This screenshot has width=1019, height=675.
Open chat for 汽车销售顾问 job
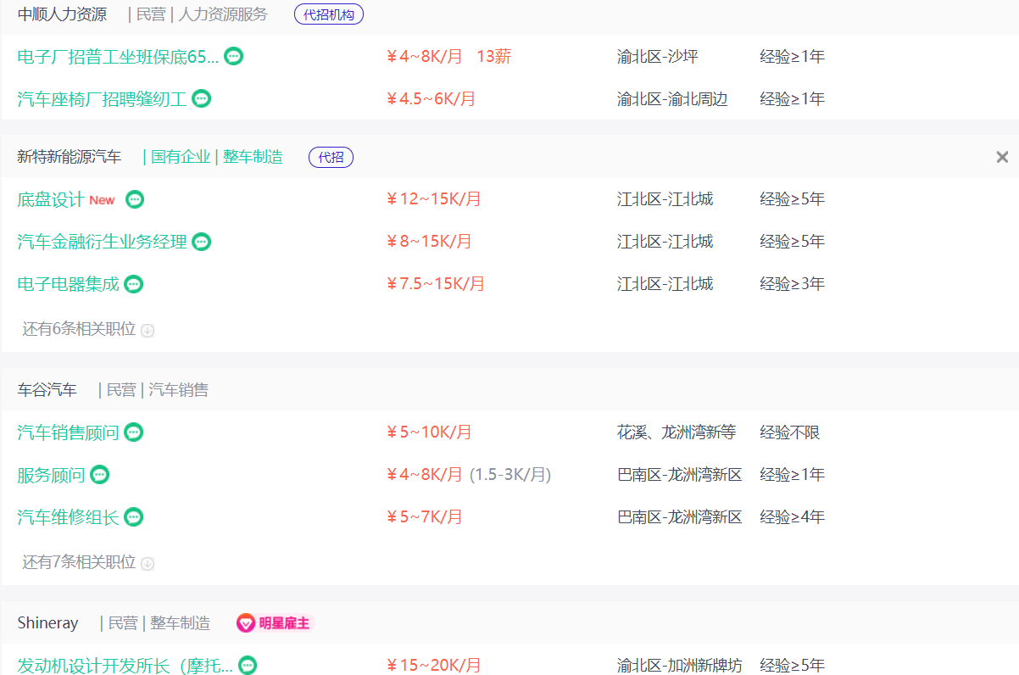coord(133,432)
